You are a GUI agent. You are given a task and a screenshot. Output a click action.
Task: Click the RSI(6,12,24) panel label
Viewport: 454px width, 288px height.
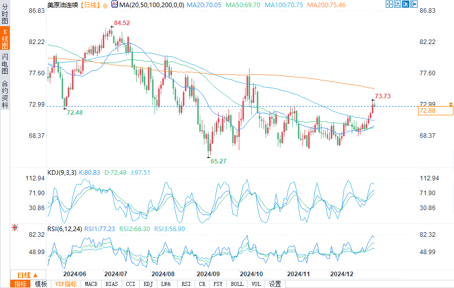click(x=65, y=229)
